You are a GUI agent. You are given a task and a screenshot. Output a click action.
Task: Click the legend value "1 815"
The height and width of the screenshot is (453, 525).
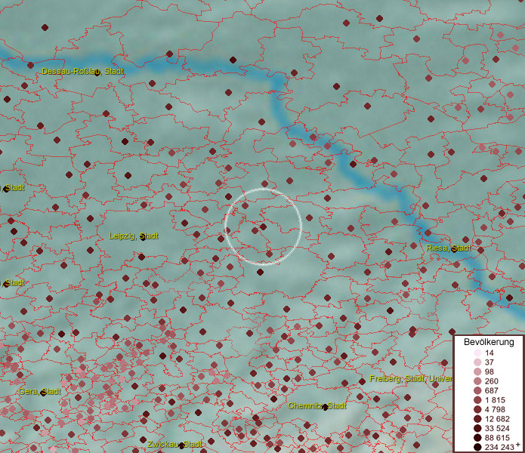coord(494,400)
